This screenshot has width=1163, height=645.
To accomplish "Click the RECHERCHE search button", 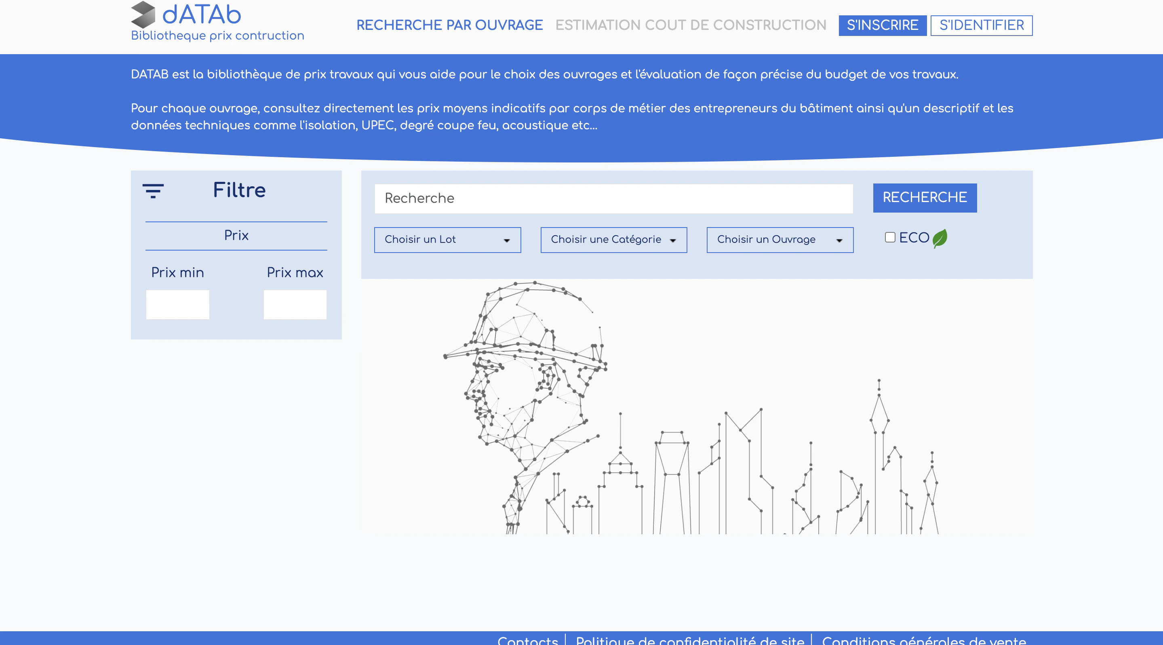I will 925,198.
